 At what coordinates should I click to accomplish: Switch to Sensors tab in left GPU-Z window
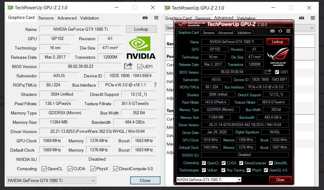[x=46, y=18]
